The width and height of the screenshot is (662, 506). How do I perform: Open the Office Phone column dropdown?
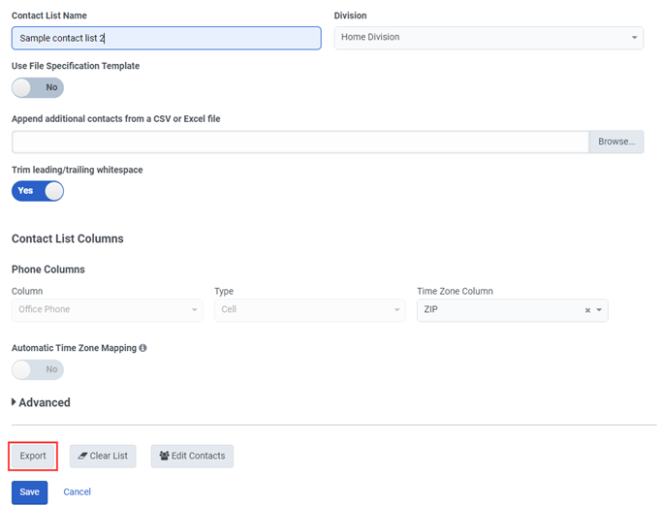(108, 309)
